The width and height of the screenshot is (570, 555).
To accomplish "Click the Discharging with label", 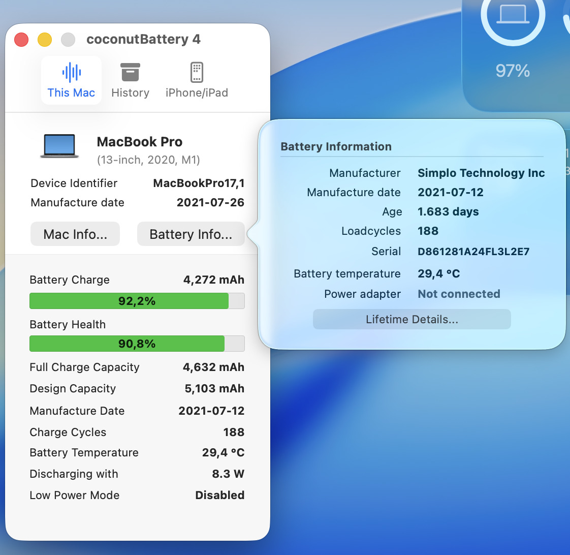I will pos(74,474).
